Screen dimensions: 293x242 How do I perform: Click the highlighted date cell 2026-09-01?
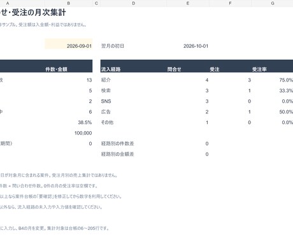[69, 44]
